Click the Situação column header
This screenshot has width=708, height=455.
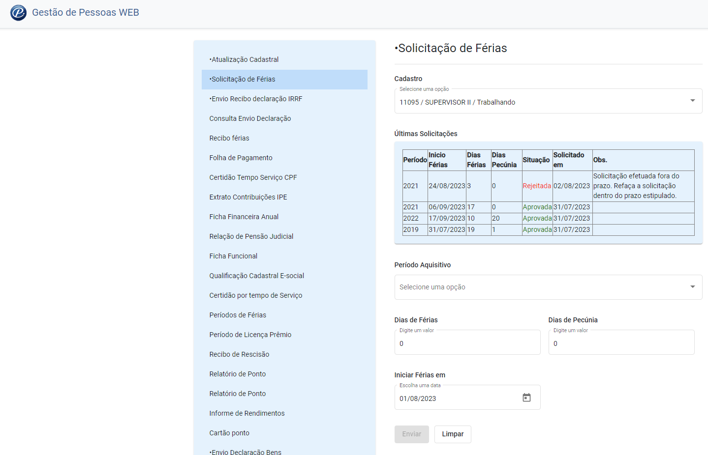coord(536,160)
